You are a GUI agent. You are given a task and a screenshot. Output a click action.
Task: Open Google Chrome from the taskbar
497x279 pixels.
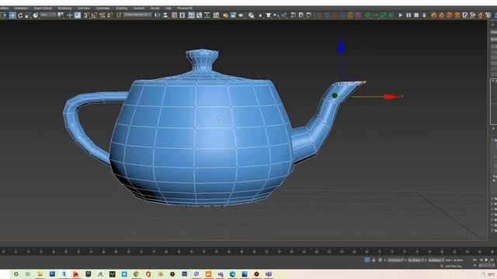137,274
